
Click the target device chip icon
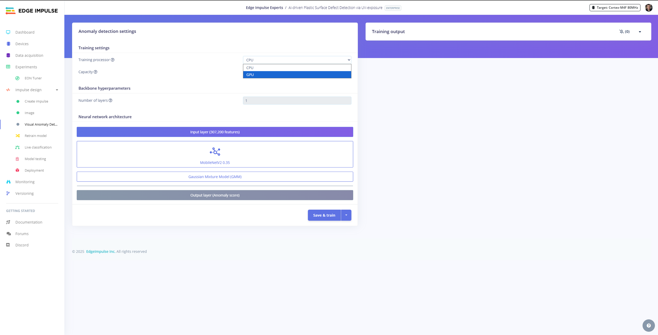coord(593,8)
